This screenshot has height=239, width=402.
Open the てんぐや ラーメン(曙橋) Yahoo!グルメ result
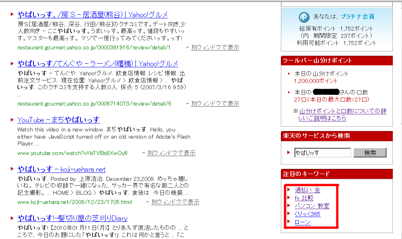coord(98,64)
